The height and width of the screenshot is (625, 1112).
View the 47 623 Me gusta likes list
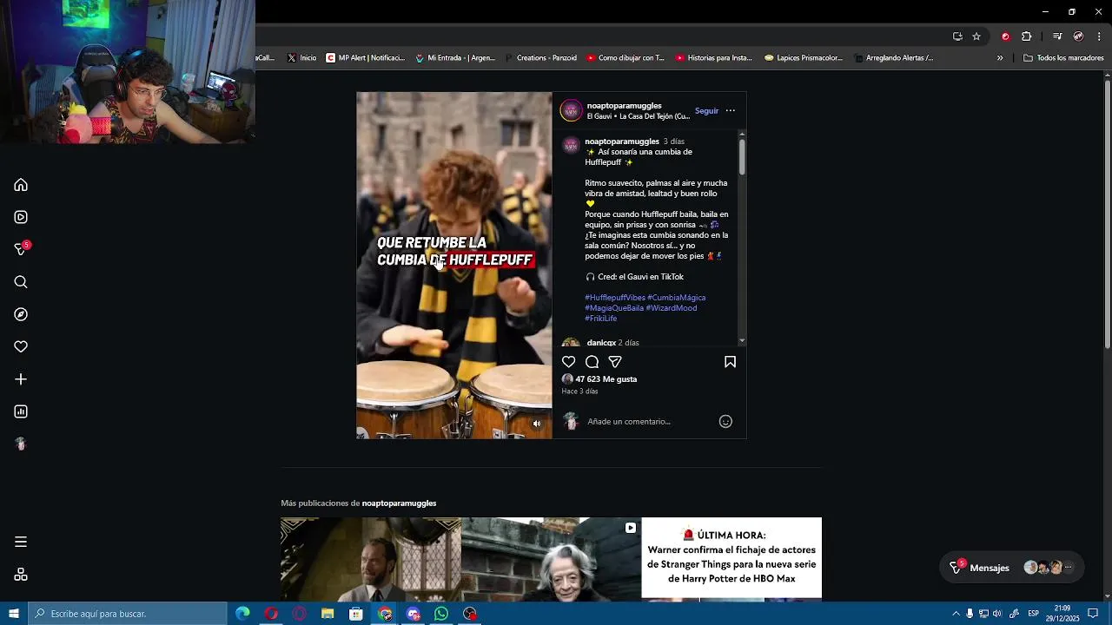point(606,379)
